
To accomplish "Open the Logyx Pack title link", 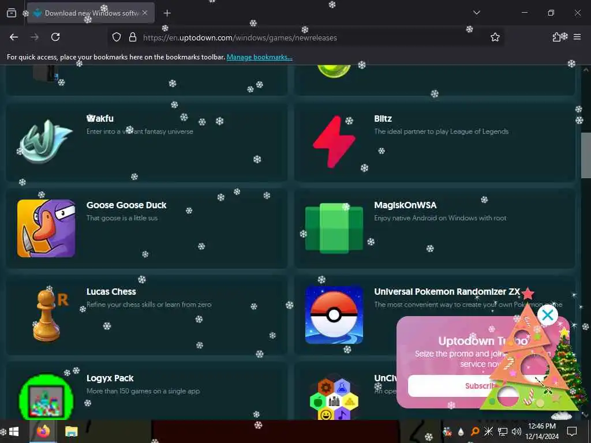I will point(110,378).
